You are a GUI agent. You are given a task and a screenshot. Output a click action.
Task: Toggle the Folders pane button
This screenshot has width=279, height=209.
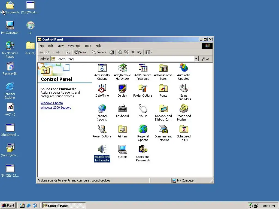(x=99, y=52)
